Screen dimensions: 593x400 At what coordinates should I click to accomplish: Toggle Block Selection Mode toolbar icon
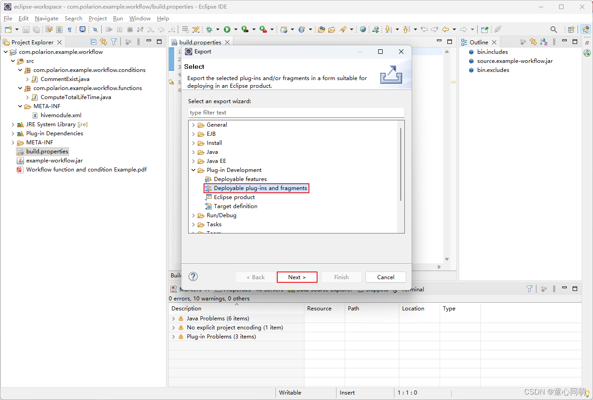coord(59,29)
